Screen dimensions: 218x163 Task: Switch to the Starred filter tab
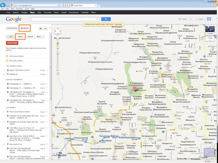pyautogui.click(x=30, y=36)
